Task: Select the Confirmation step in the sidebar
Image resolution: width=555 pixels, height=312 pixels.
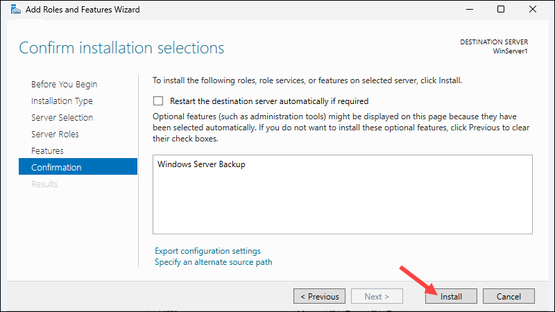Action: [x=56, y=168]
